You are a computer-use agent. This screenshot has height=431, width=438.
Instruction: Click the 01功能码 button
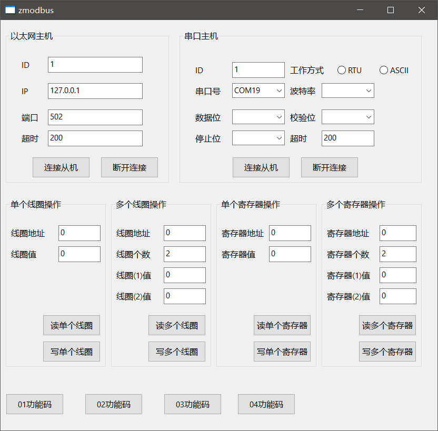(x=35, y=404)
